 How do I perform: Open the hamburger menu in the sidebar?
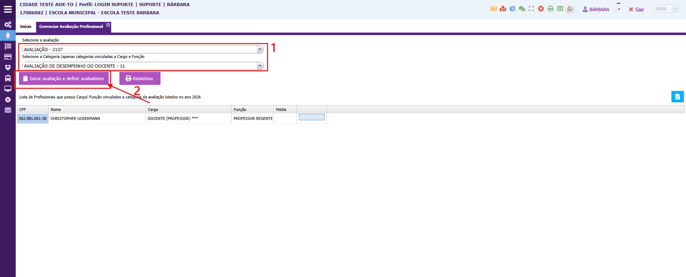point(8,9)
